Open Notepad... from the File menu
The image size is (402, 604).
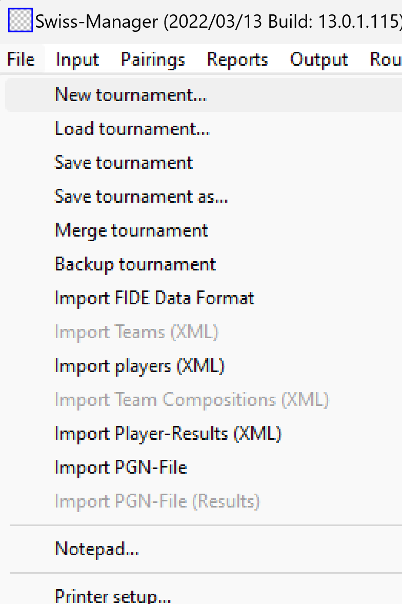click(x=96, y=549)
